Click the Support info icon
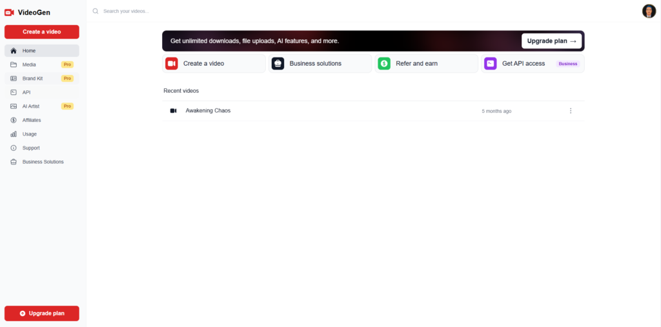Viewport: 661px width, 327px height. 14,148
